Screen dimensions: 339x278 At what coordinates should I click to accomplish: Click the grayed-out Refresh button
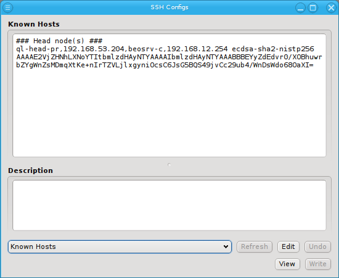click(x=255, y=246)
